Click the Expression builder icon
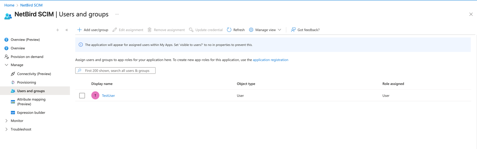This screenshot has width=477, height=149. coord(13,113)
